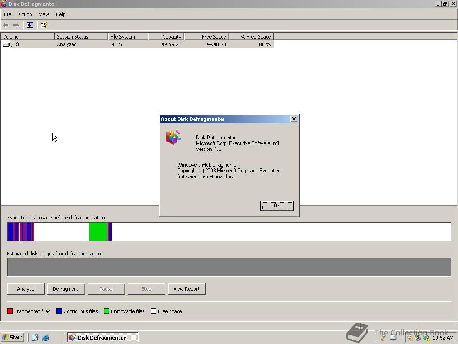This screenshot has height=344, width=458.
Task: Select Disk Defragmenter taskbar button
Action: click(102, 338)
